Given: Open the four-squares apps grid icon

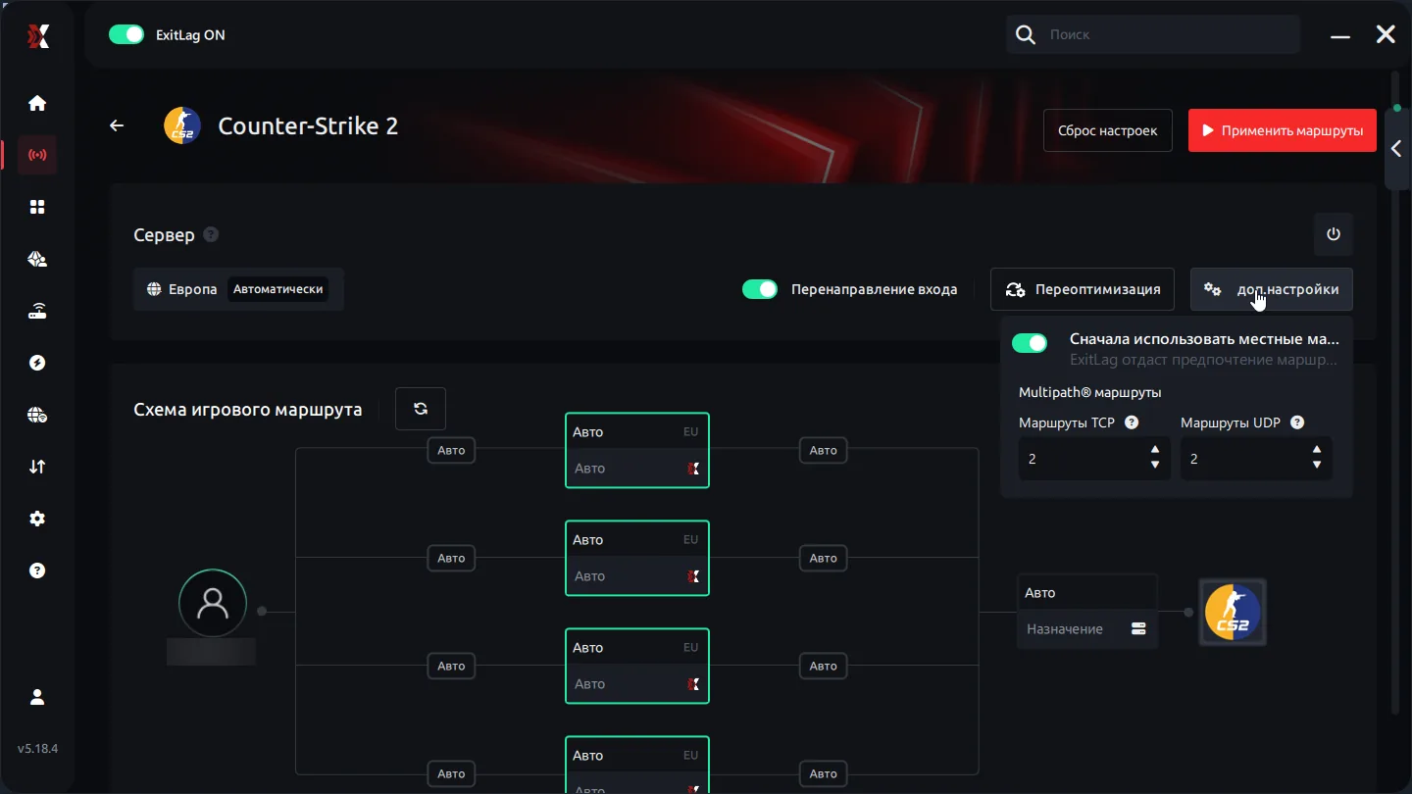Looking at the screenshot, I should pos(37,207).
